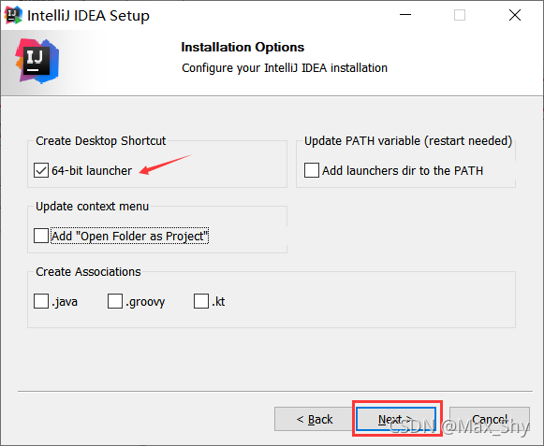Tick the .groovy association checkbox
544x446 pixels.
pos(115,301)
